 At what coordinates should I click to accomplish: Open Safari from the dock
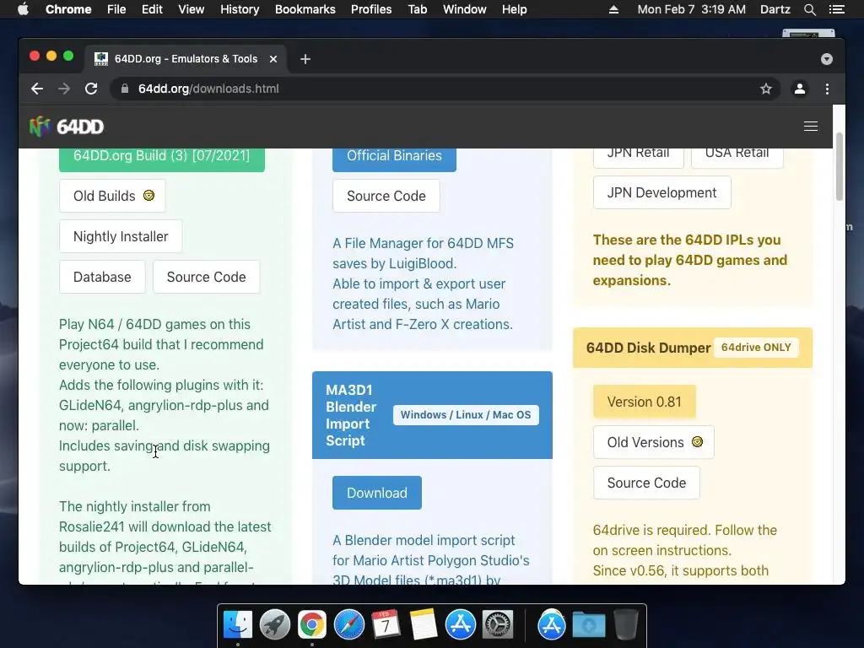(349, 625)
